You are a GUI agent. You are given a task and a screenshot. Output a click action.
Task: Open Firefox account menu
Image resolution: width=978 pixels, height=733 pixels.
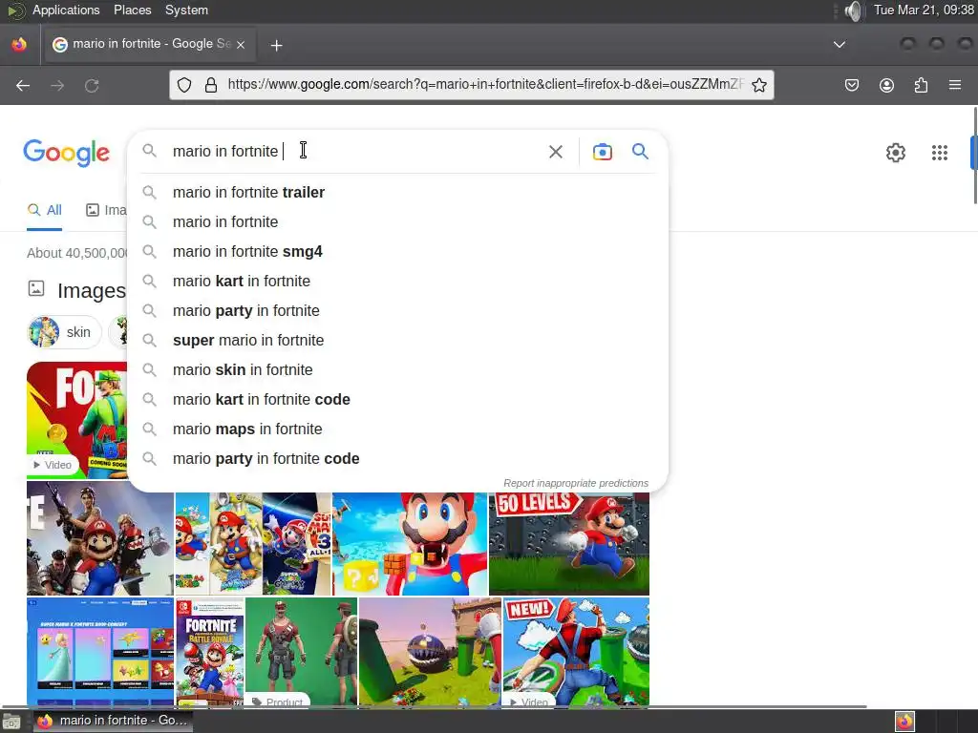pos(886,85)
